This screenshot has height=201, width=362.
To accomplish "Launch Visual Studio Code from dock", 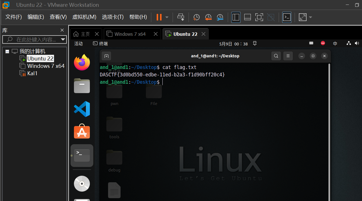I will (x=82, y=109).
